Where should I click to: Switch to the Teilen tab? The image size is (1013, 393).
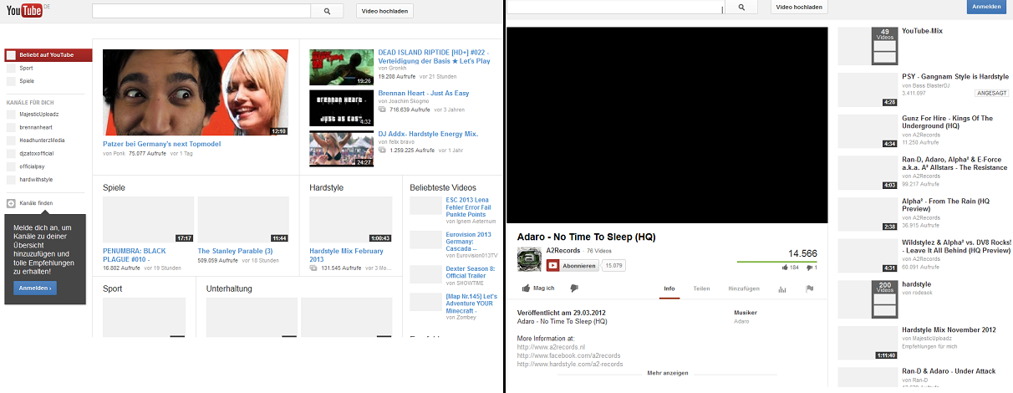702,288
